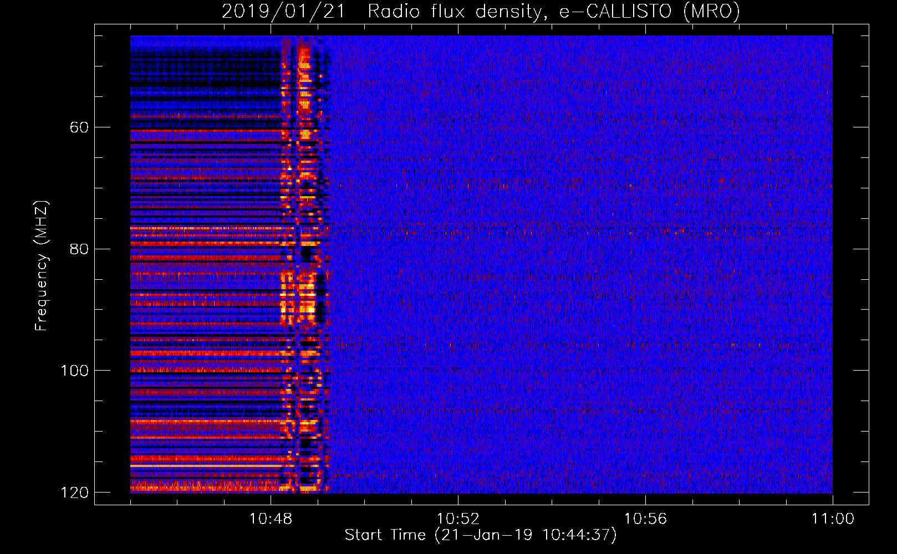The height and width of the screenshot is (554, 897).
Task: Click the 'Frequency (MHZ)' axis label
Action: coord(42,265)
